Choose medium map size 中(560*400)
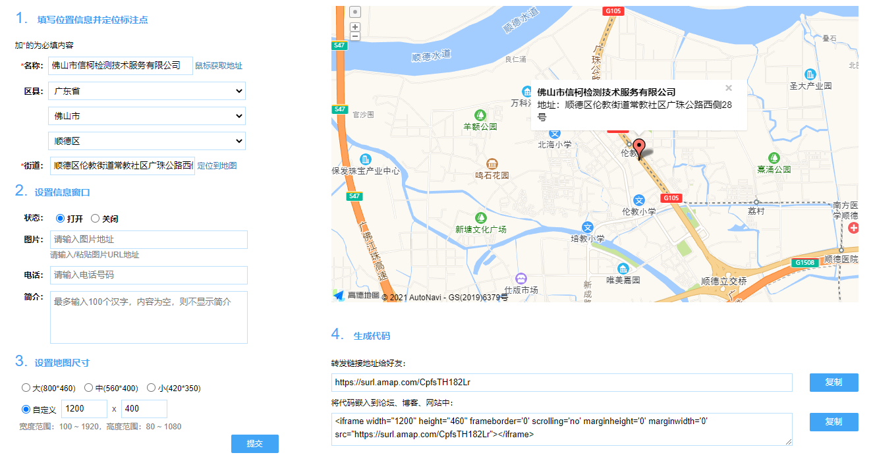873x457 pixels. [89, 388]
